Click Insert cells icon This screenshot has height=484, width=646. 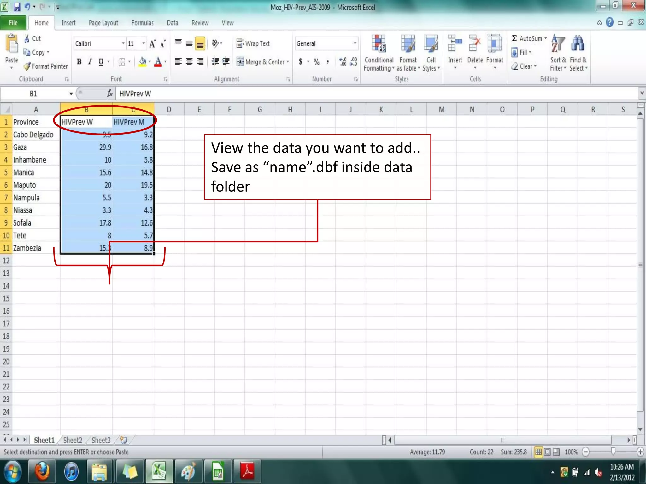point(455,43)
